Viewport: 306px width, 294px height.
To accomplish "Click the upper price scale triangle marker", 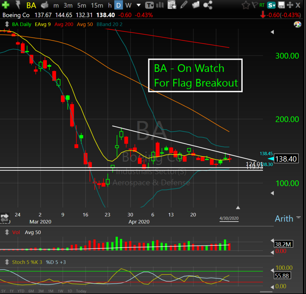I will pyautogui.click(x=272, y=32).
